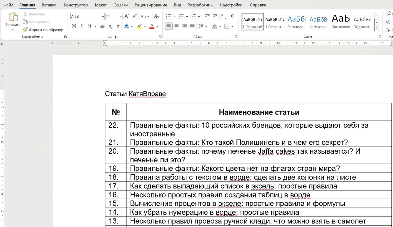
Task: Switch to the Вставка tab
Action: click(49, 5)
